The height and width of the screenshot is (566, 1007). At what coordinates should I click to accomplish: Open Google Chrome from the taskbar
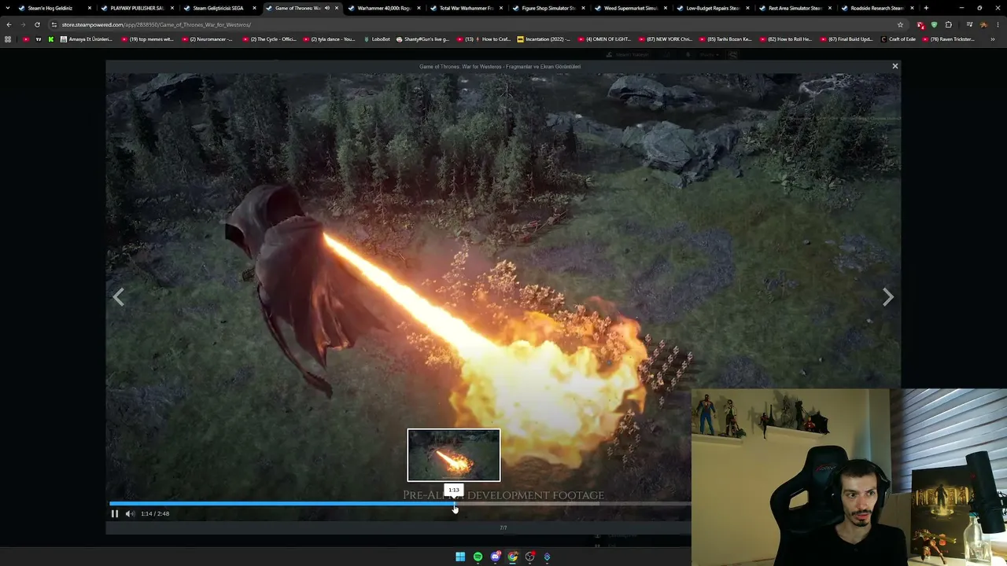[x=512, y=557]
